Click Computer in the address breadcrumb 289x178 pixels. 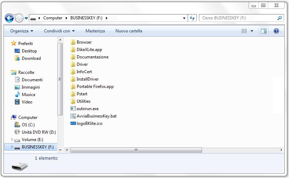(53, 18)
